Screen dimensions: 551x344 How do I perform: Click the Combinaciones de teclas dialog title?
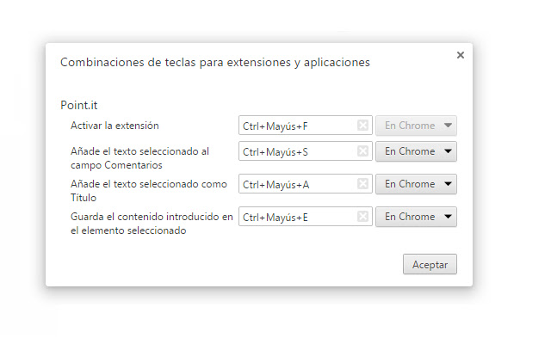tap(215, 63)
